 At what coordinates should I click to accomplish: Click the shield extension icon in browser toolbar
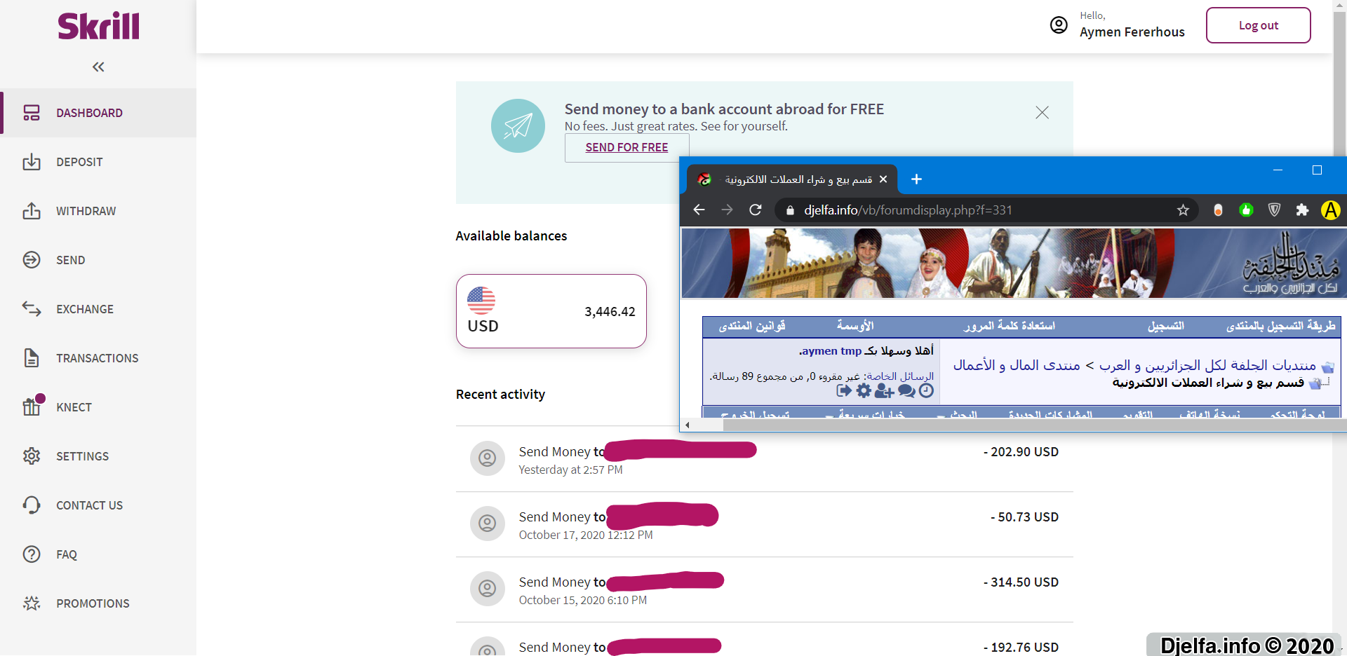(x=1274, y=210)
